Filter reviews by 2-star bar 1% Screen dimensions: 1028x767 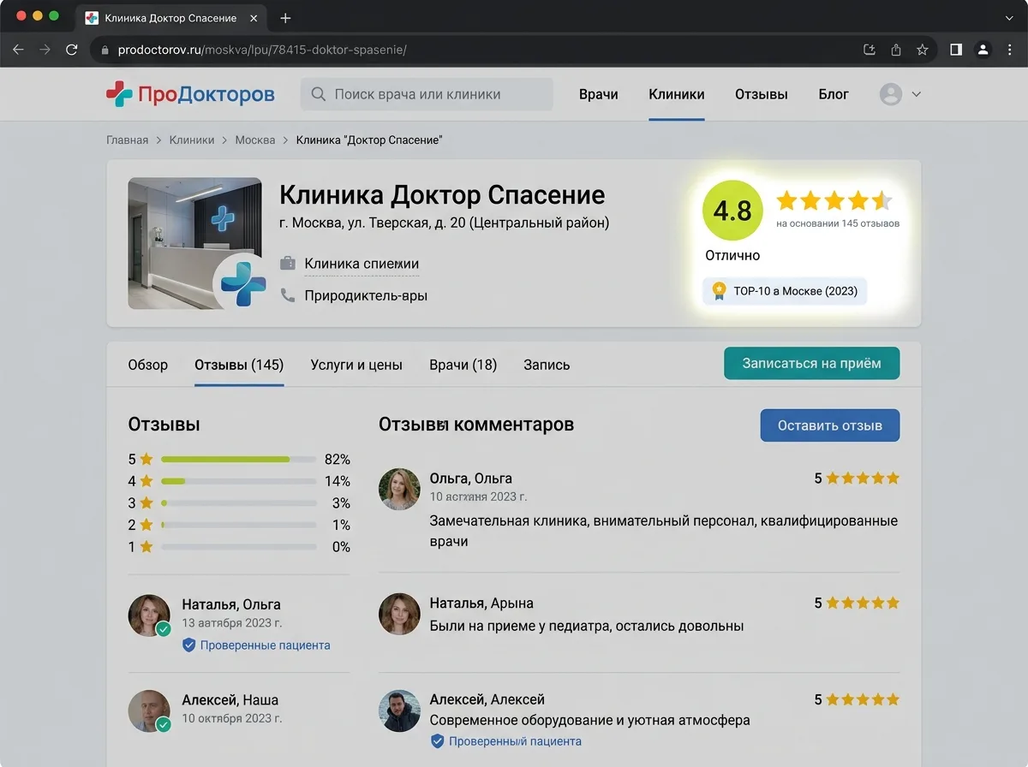[x=239, y=525]
